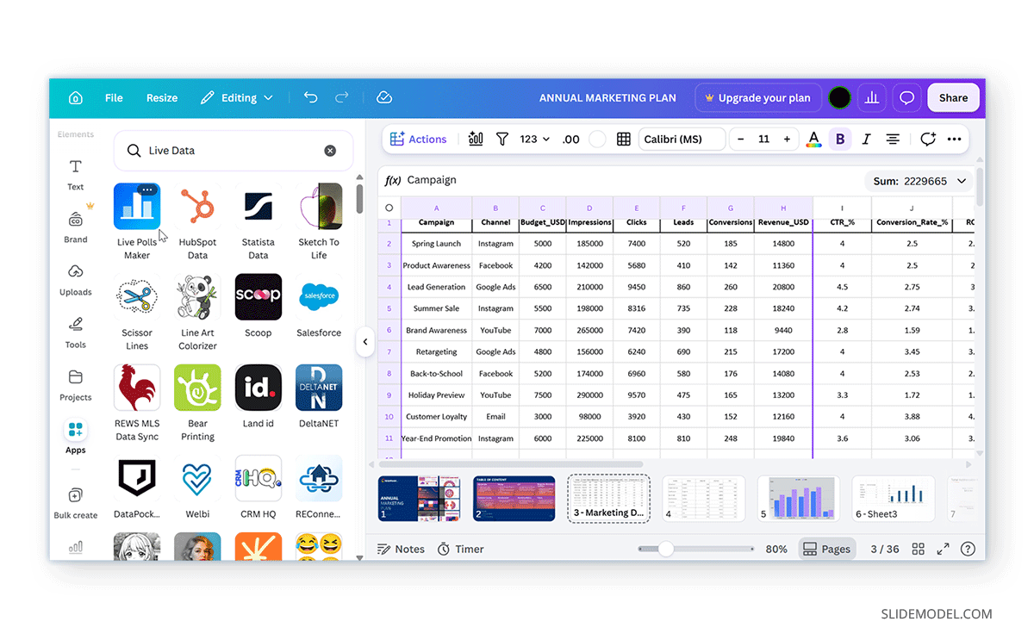The width and height of the screenshot is (1034, 640).
Task: Open the comments speech bubble icon
Action: point(906,98)
